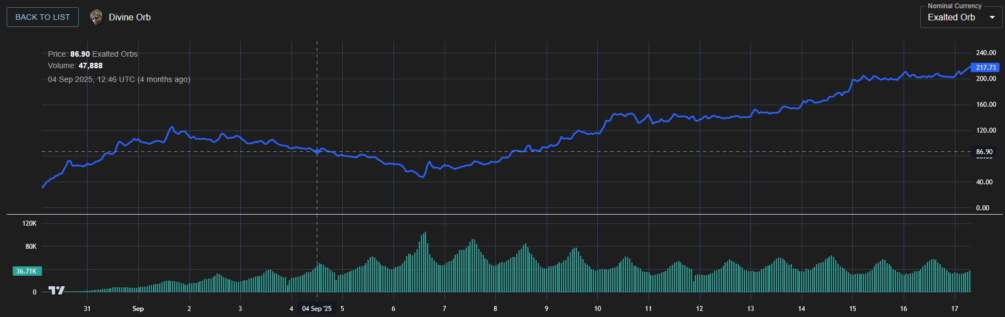Click the Divine Orb title text
Screen dimensions: 1005x317
click(129, 17)
